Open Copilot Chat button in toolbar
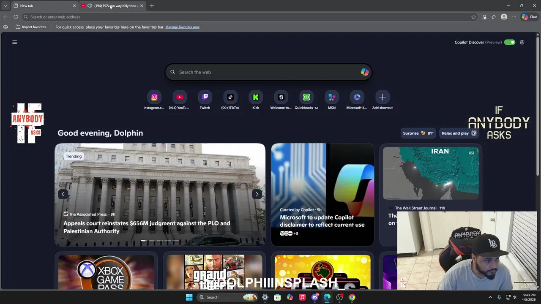The image size is (541, 304). (x=529, y=17)
